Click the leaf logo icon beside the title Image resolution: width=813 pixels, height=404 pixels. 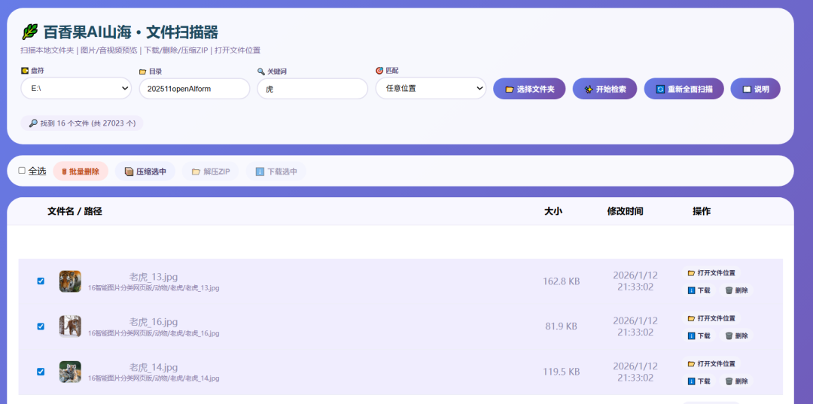click(x=29, y=32)
